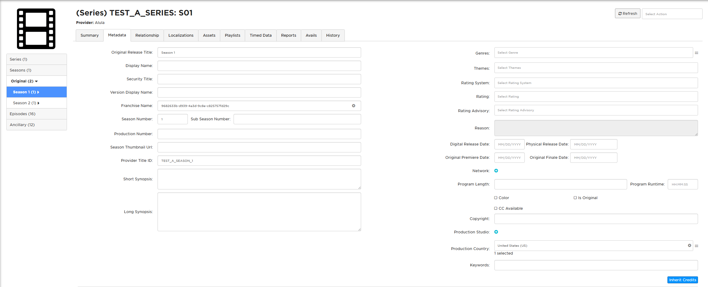Collapse the Original (2) group
708x287 pixels.
pyautogui.click(x=37, y=81)
